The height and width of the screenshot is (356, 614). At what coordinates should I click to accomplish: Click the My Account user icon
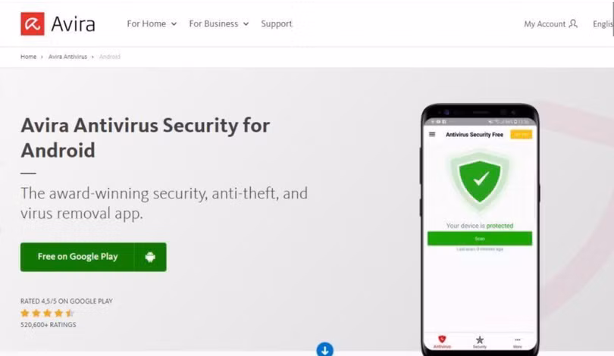point(573,24)
